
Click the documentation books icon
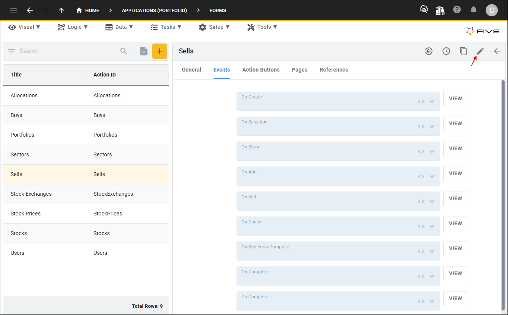click(x=440, y=10)
